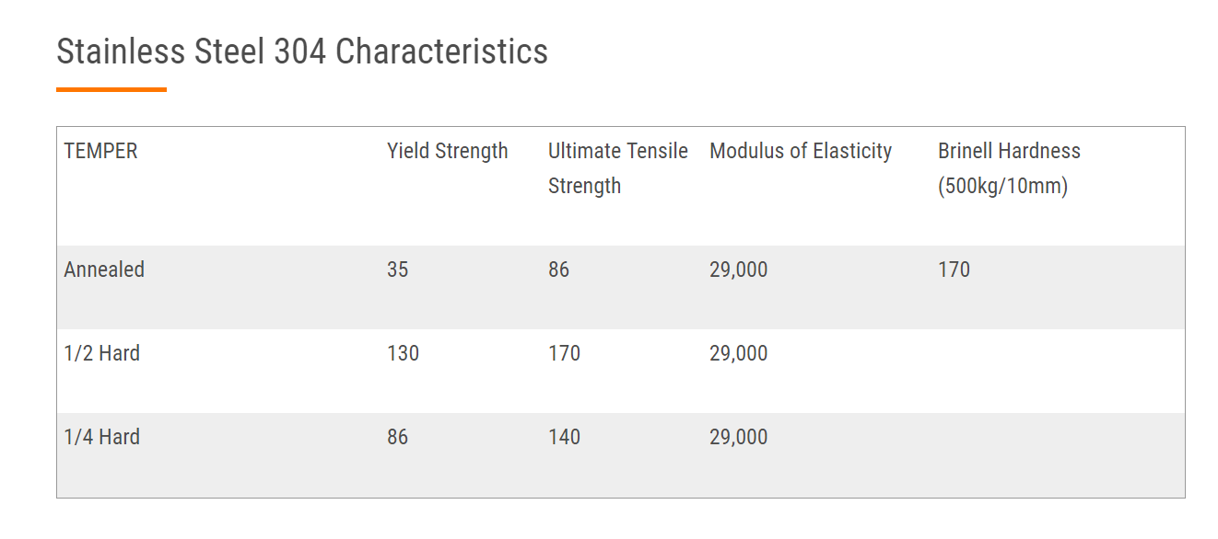This screenshot has width=1218, height=539.
Task: Select the 1/4 Hard row label
Action: click(x=102, y=437)
